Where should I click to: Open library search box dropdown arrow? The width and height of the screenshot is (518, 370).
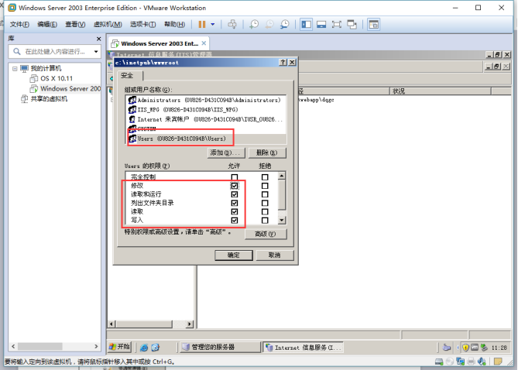(96, 52)
